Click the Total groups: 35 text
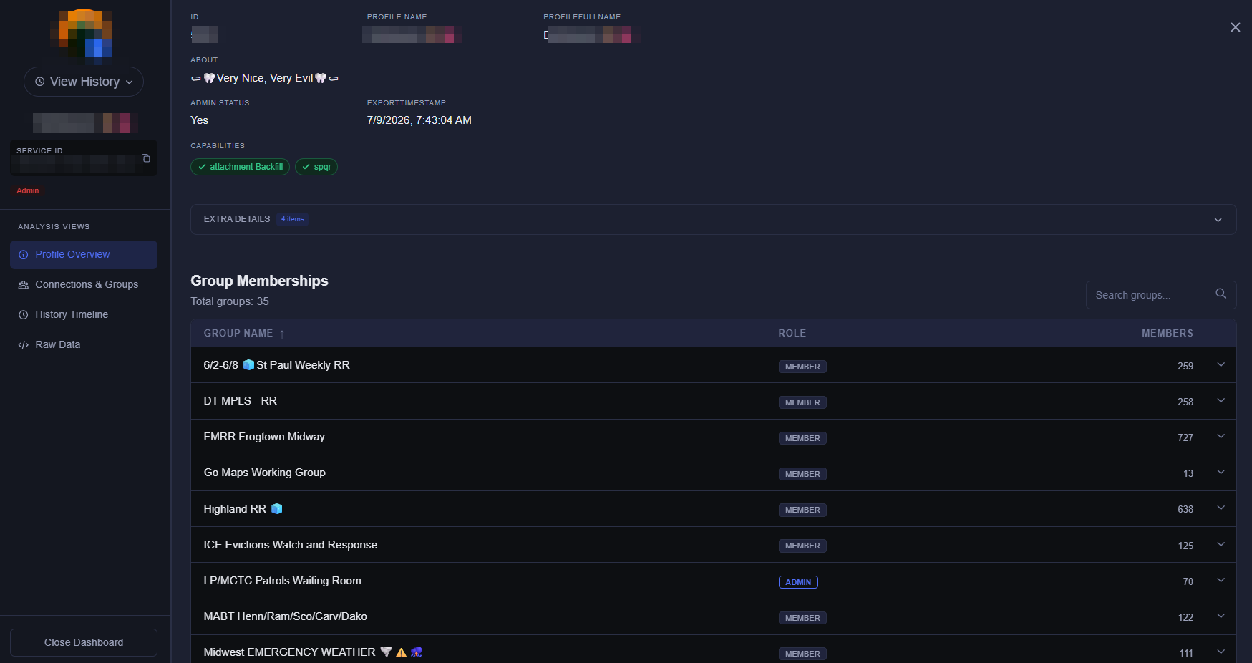 point(230,301)
